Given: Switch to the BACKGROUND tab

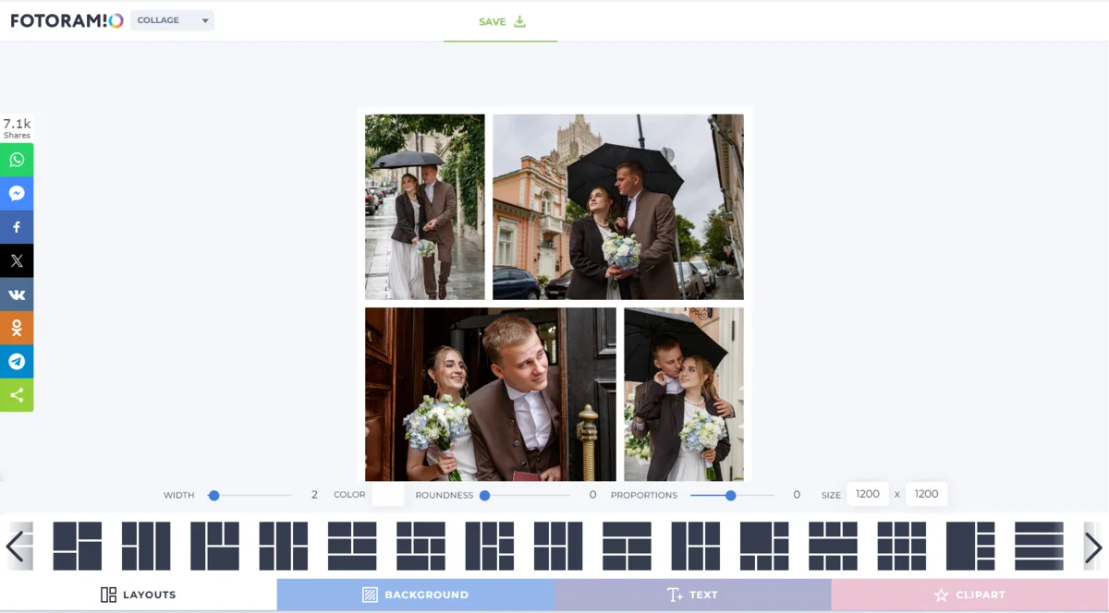Looking at the screenshot, I should click(416, 595).
